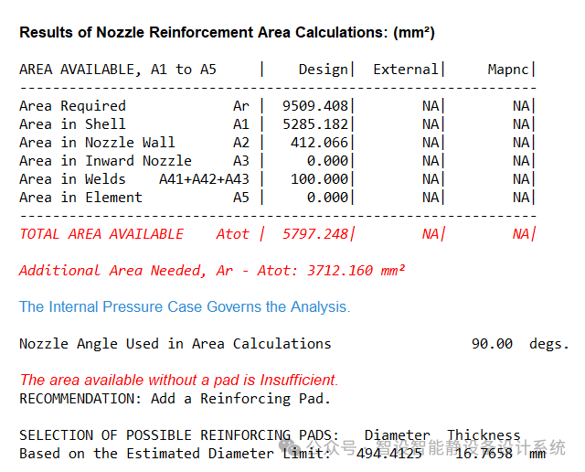
Task: Select 'RECOMMENDATION: Add a Reinforcing Pad.'
Action: [175, 399]
